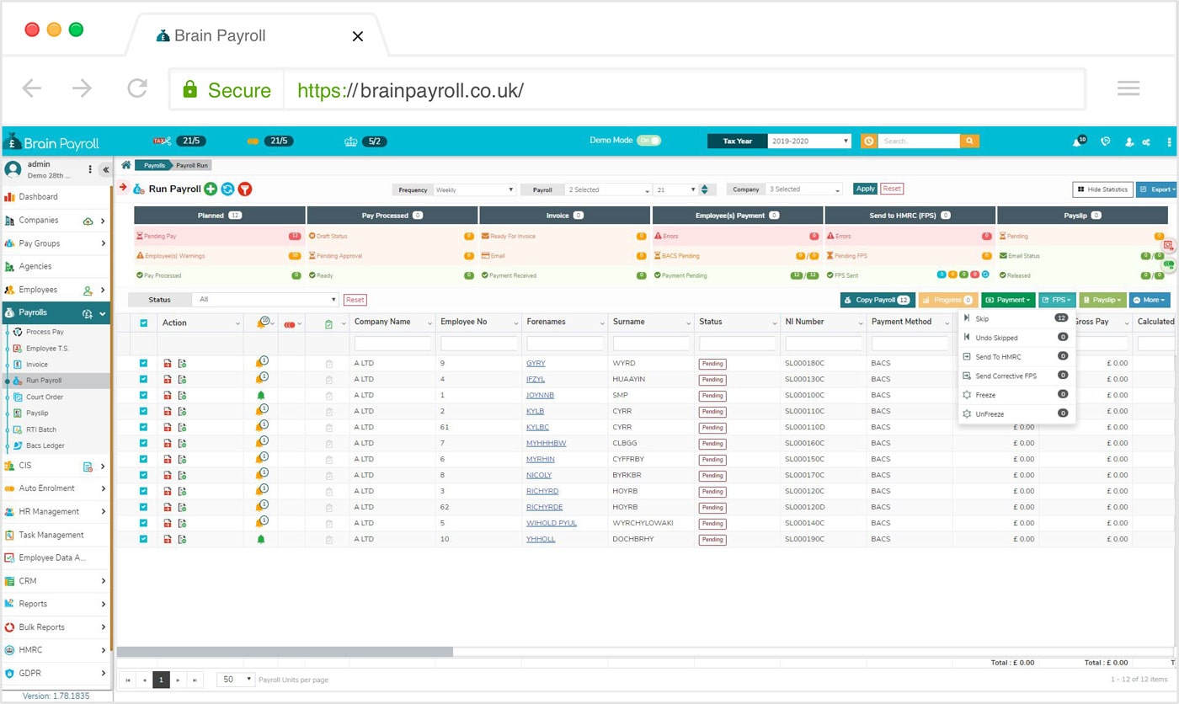Open notifications bell icon in header

(1077, 141)
